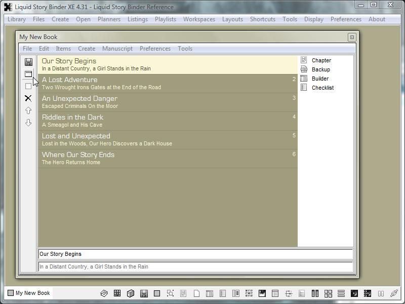Image resolution: width=405 pixels, height=304 pixels.
Task: Click the X delete icon in the left toolbar
Action: pos(28,98)
